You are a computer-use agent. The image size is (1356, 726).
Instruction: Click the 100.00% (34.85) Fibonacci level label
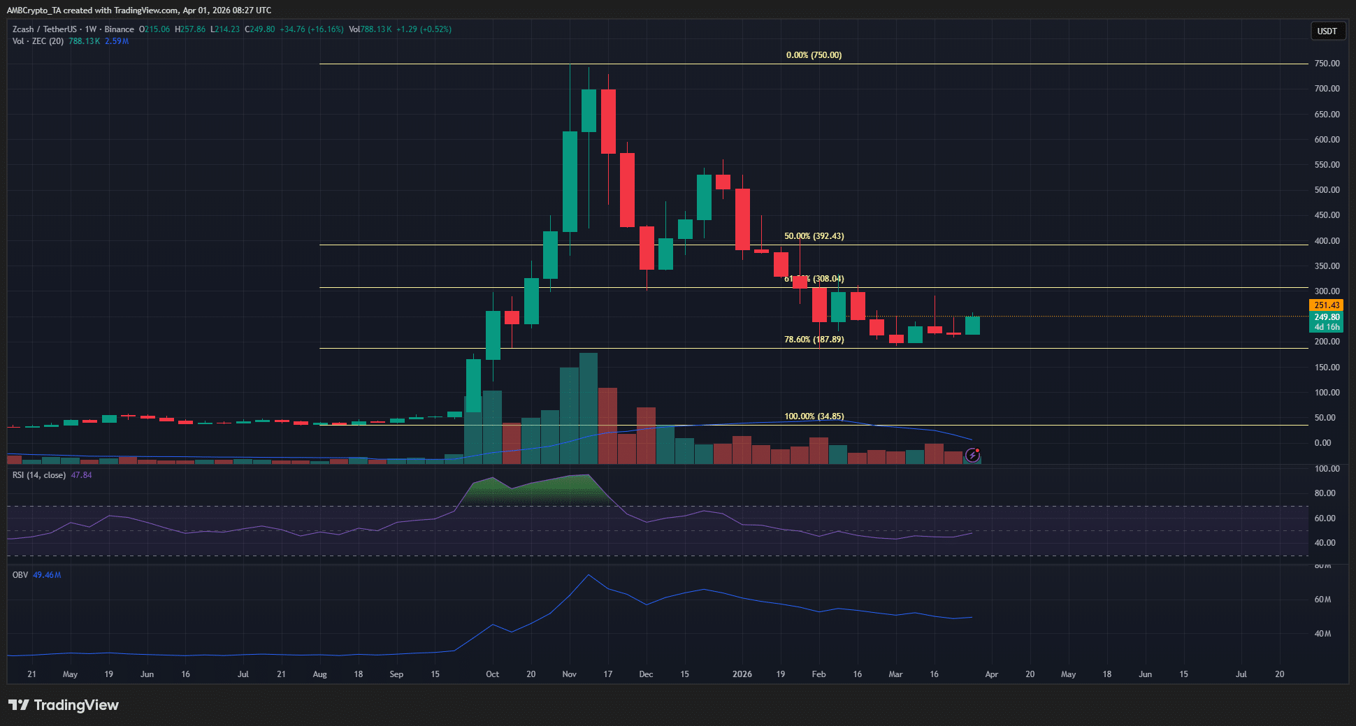click(x=814, y=416)
